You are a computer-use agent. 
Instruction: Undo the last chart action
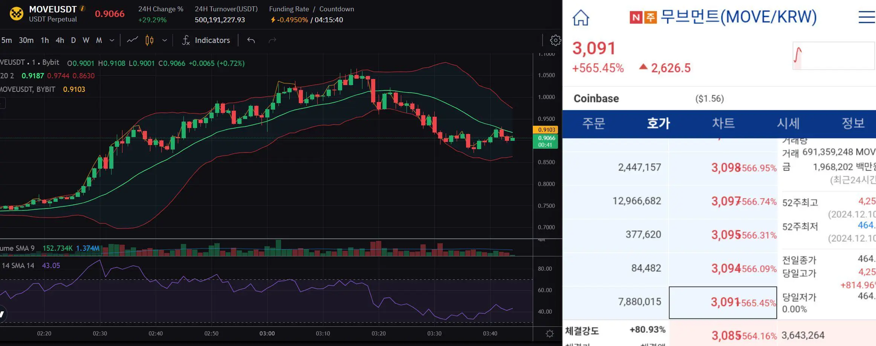pos(251,40)
